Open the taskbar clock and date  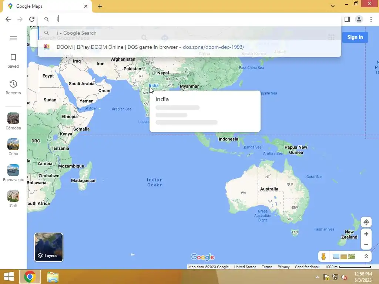click(363, 277)
